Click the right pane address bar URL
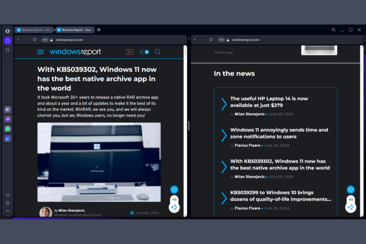This screenshot has width=366, height=244. coord(246,40)
